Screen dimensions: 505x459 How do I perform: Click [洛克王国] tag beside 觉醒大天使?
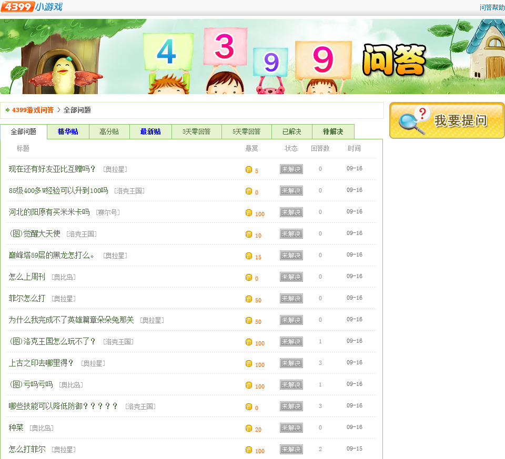pos(82,234)
